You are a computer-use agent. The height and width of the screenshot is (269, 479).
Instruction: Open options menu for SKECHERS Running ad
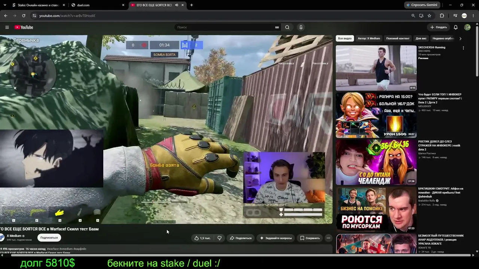(463, 48)
